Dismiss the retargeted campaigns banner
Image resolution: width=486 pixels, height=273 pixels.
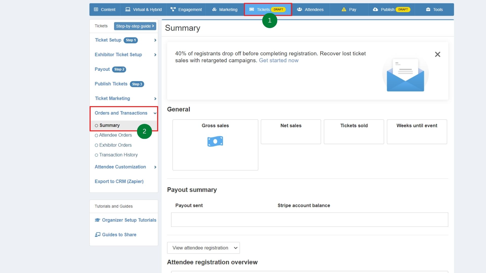click(x=437, y=54)
